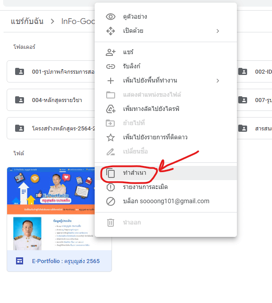Select ดูตัวอย่าง from context menu
This screenshot has height=303, width=272.
coord(135,17)
